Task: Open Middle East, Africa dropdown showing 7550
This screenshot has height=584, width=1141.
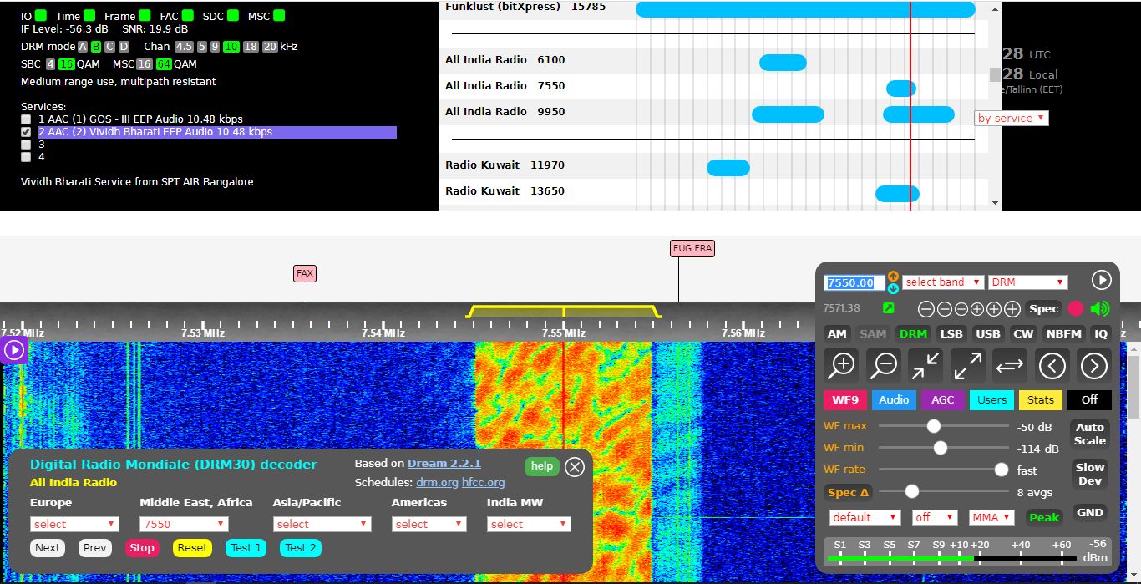Action: (x=184, y=525)
